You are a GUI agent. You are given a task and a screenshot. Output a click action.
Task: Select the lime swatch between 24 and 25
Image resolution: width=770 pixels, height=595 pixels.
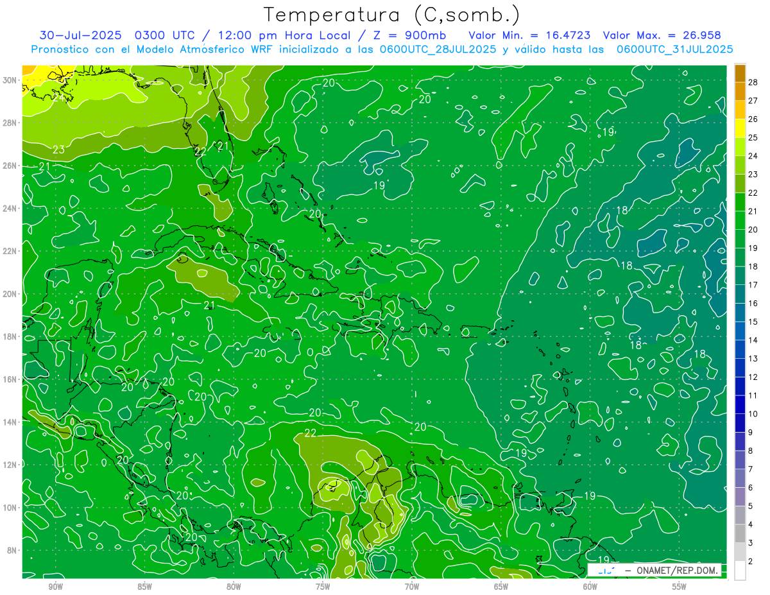pyautogui.click(x=740, y=148)
